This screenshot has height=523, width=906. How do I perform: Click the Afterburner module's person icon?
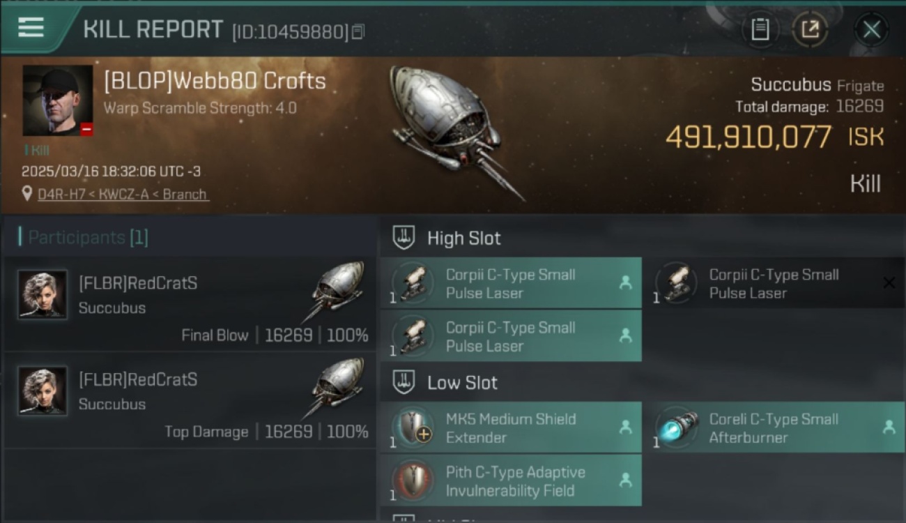tap(889, 427)
